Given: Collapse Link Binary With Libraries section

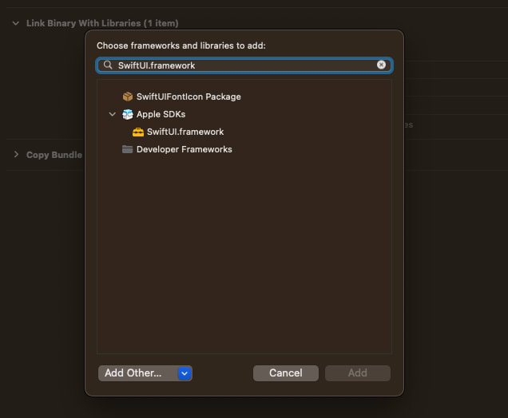Looking at the screenshot, I should tap(15, 23).
